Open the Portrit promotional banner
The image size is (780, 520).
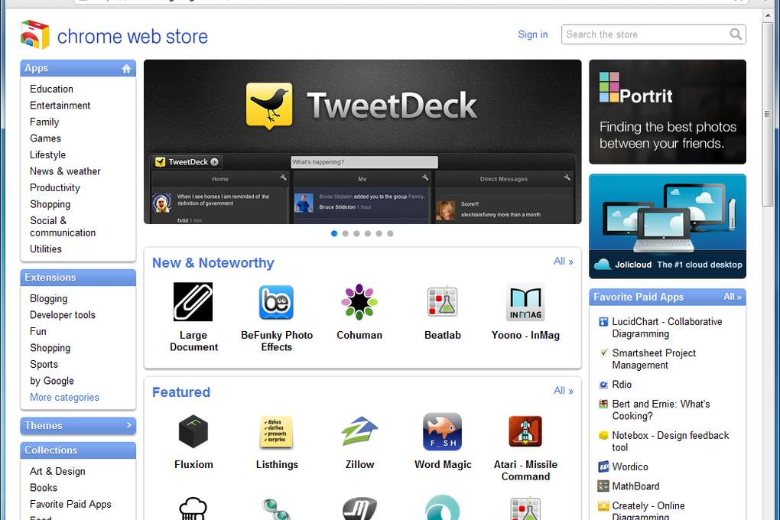[x=667, y=112]
